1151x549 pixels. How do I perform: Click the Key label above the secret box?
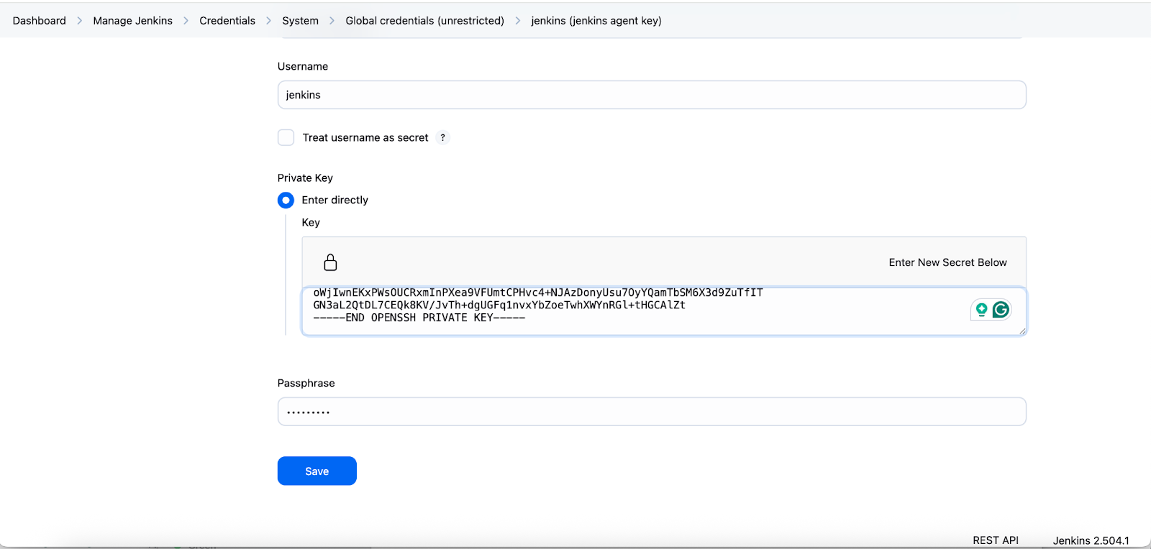(311, 222)
